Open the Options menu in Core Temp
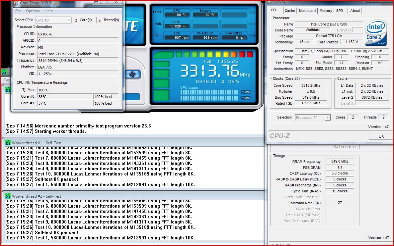The image size is (394, 246). [33, 11]
